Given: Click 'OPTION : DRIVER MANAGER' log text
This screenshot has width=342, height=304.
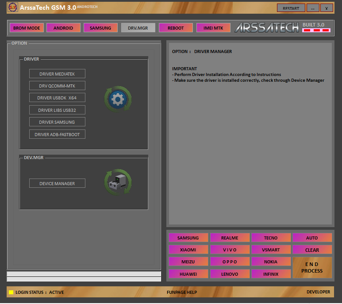Looking at the screenshot, I should (202, 52).
